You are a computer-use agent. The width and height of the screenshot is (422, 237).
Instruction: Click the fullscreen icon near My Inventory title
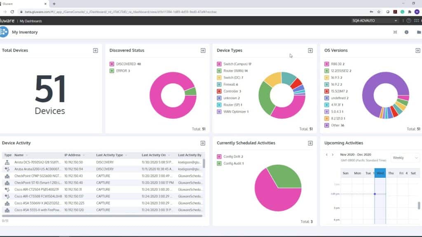(x=395, y=32)
